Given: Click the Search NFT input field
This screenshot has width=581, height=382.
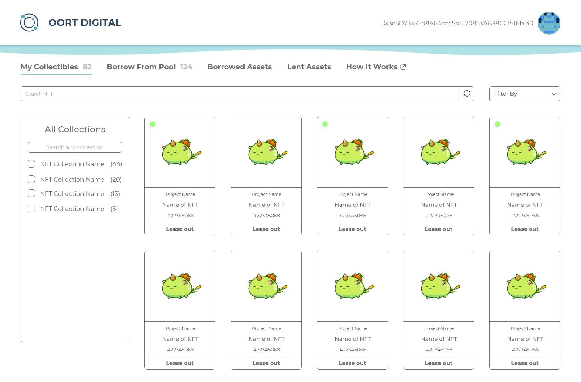Looking at the screenshot, I should pos(240,94).
